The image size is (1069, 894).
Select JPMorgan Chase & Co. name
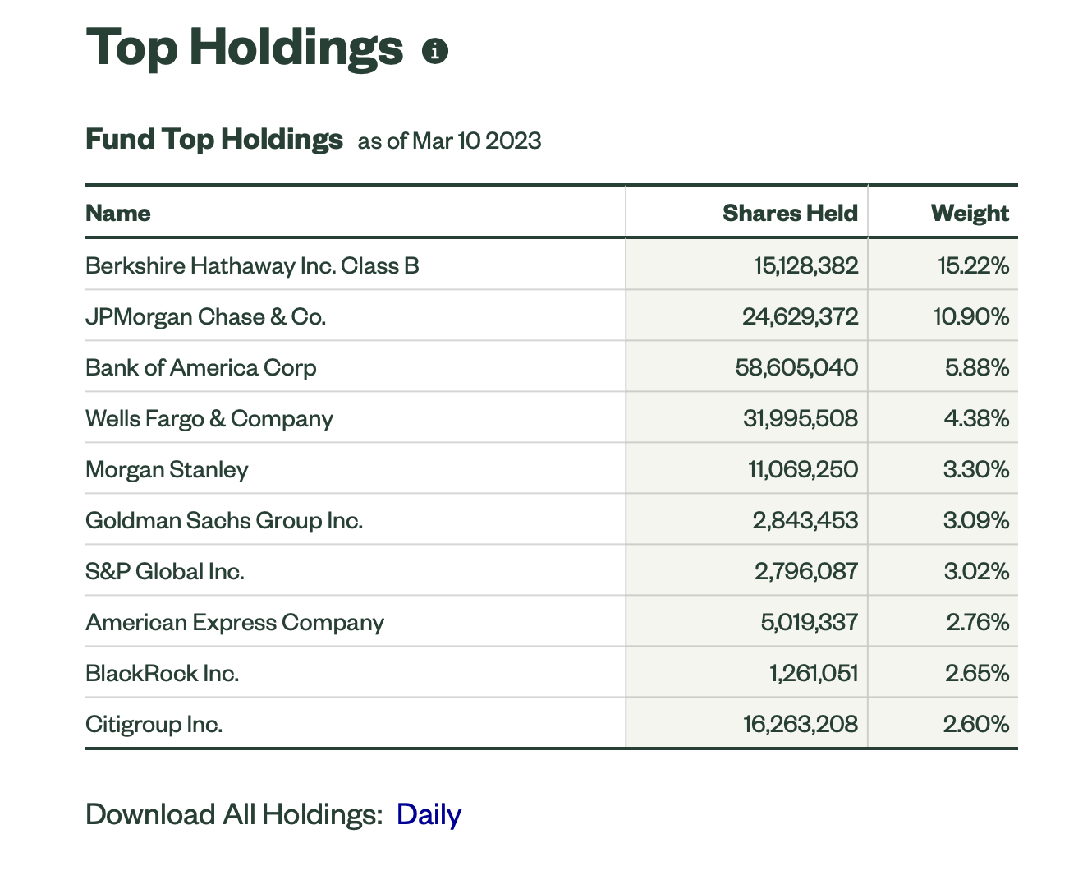(x=206, y=316)
